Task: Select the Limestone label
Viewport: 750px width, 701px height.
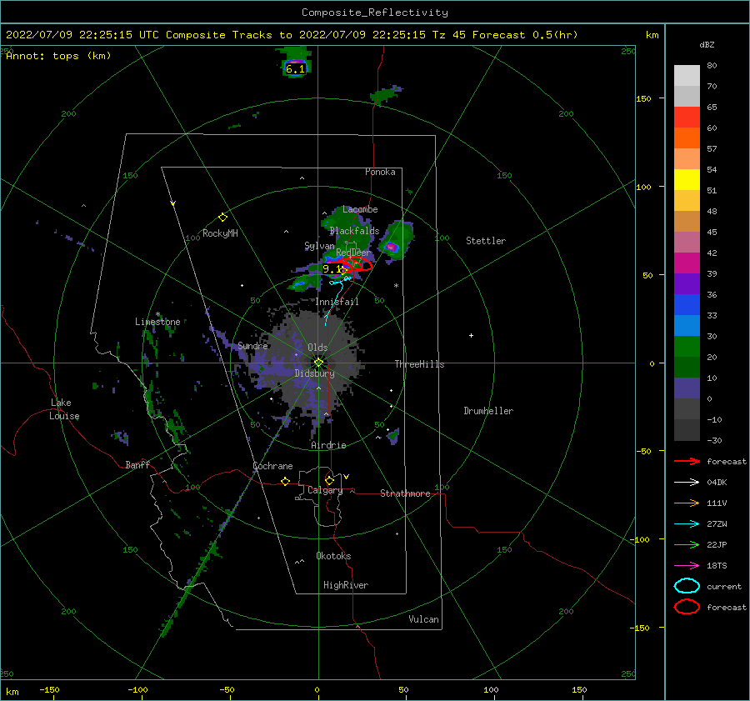Action: tap(157, 322)
